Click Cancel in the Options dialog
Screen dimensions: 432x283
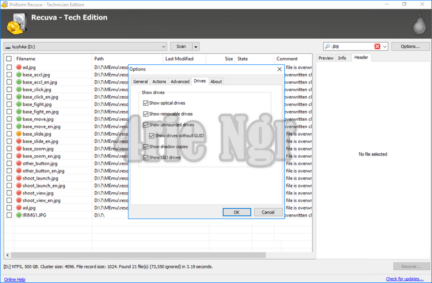click(x=268, y=212)
